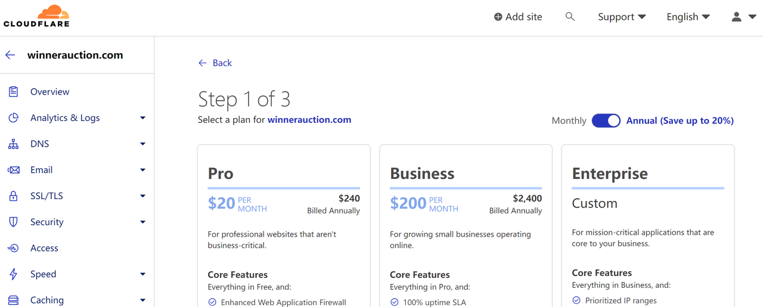Open the Caching sidebar item
The width and height of the screenshot is (763, 307).
click(x=47, y=300)
